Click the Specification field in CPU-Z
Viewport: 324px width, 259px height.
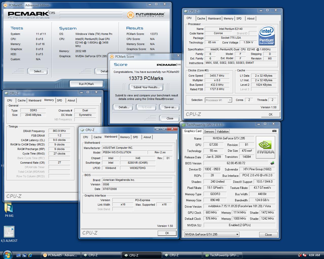(240, 49)
